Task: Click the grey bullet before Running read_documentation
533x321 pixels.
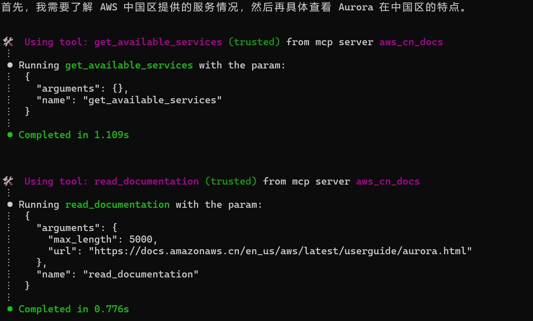Action: point(10,204)
